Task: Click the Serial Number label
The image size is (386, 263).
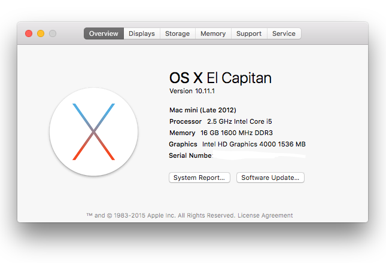Action: 190,155
